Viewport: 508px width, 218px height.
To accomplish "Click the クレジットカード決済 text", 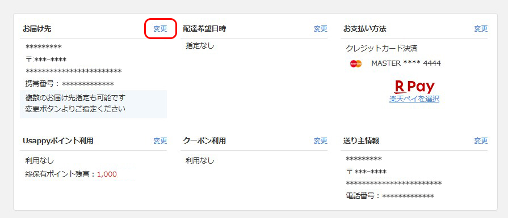I will coord(381,49).
